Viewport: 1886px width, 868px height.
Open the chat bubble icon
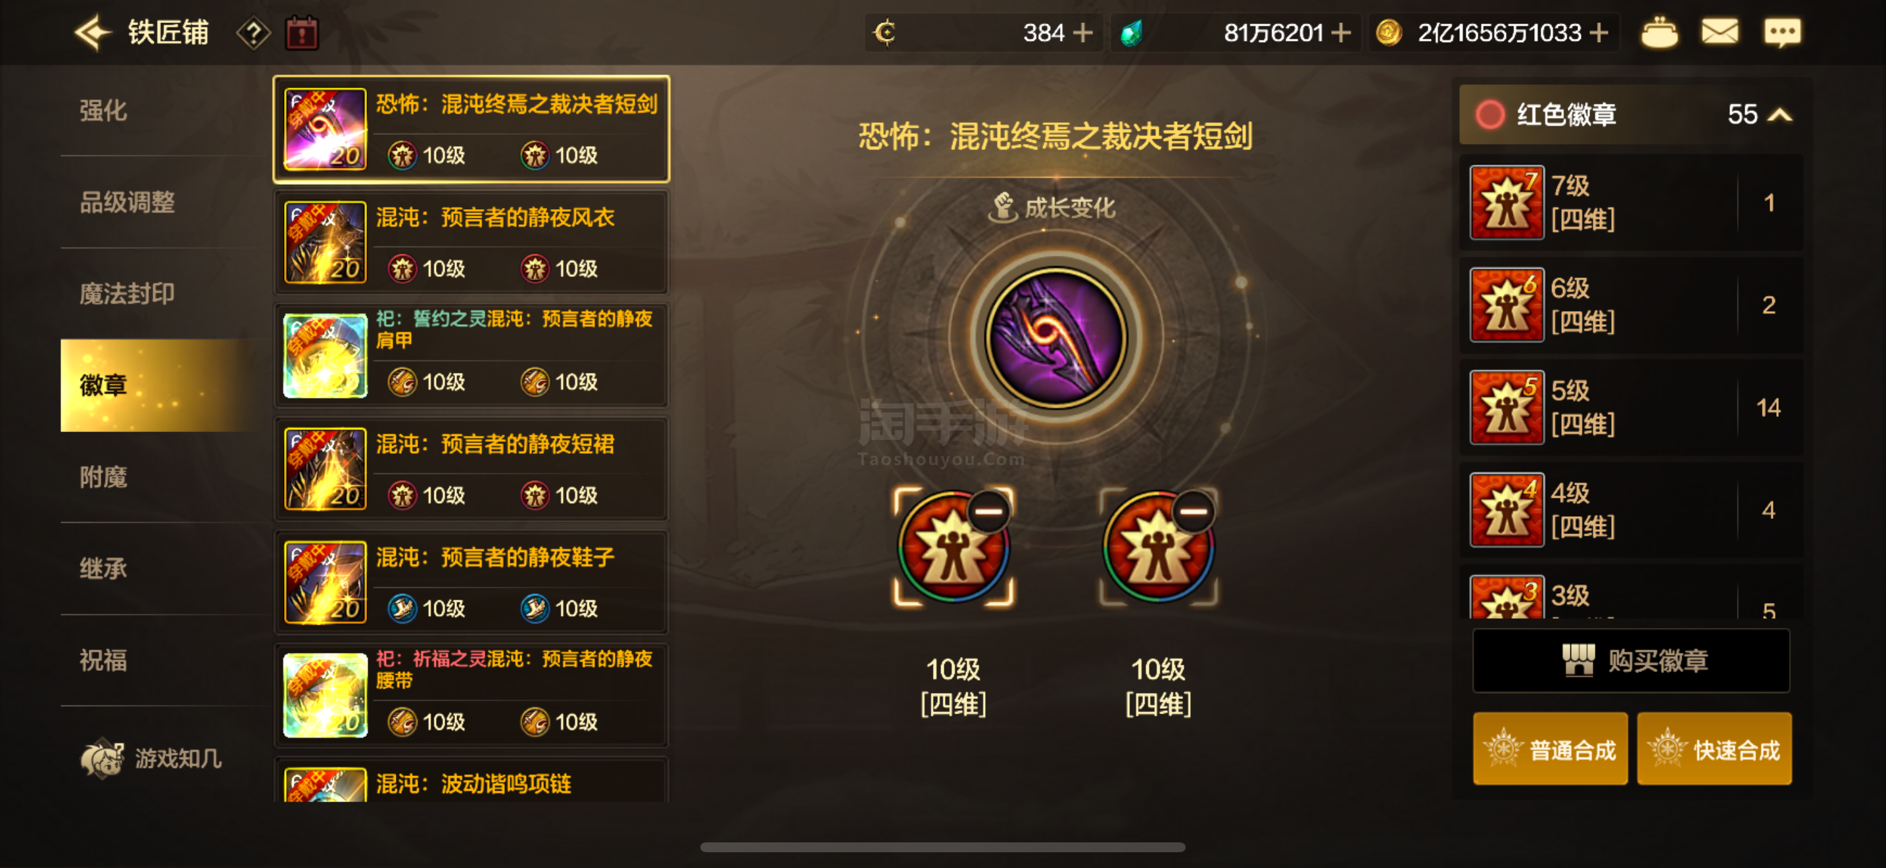point(1782,33)
